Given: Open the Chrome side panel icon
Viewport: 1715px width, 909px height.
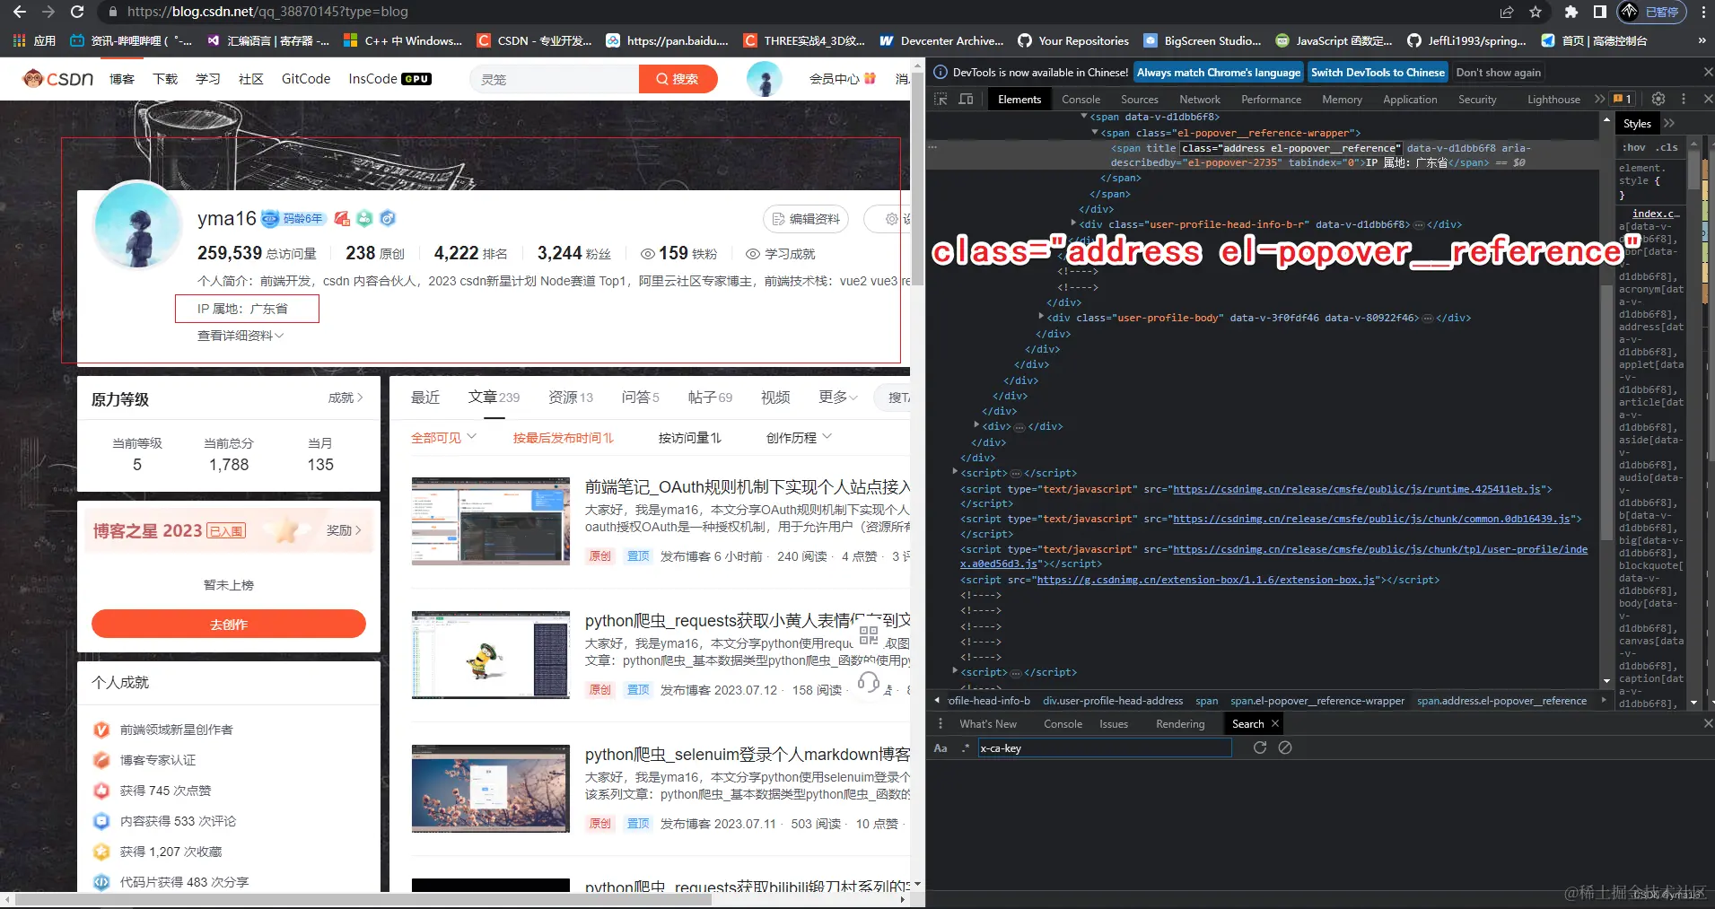Looking at the screenshot, I should [1599, 12].
